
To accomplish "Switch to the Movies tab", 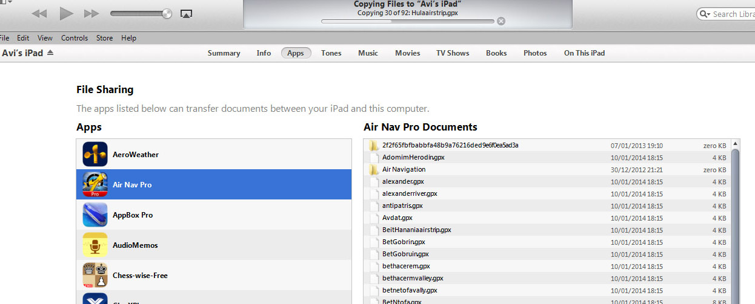I will 407,53.
